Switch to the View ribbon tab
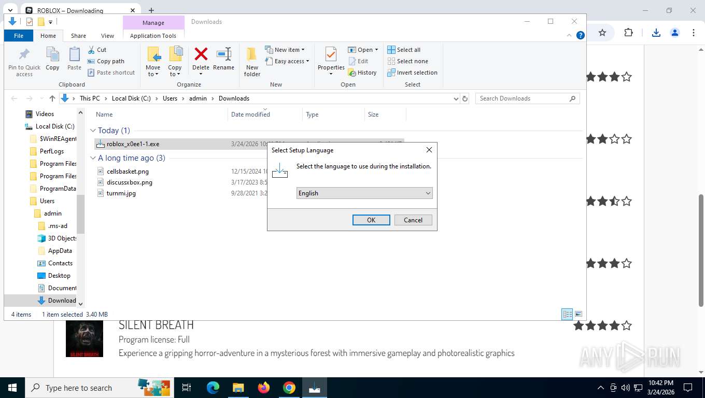705x398 pixels. 108,36
